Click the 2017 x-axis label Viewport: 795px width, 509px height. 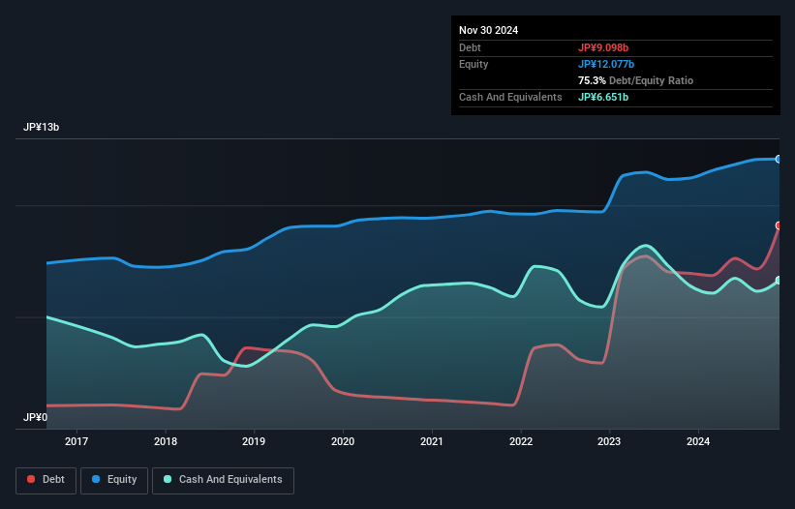(x=76, y=441)
